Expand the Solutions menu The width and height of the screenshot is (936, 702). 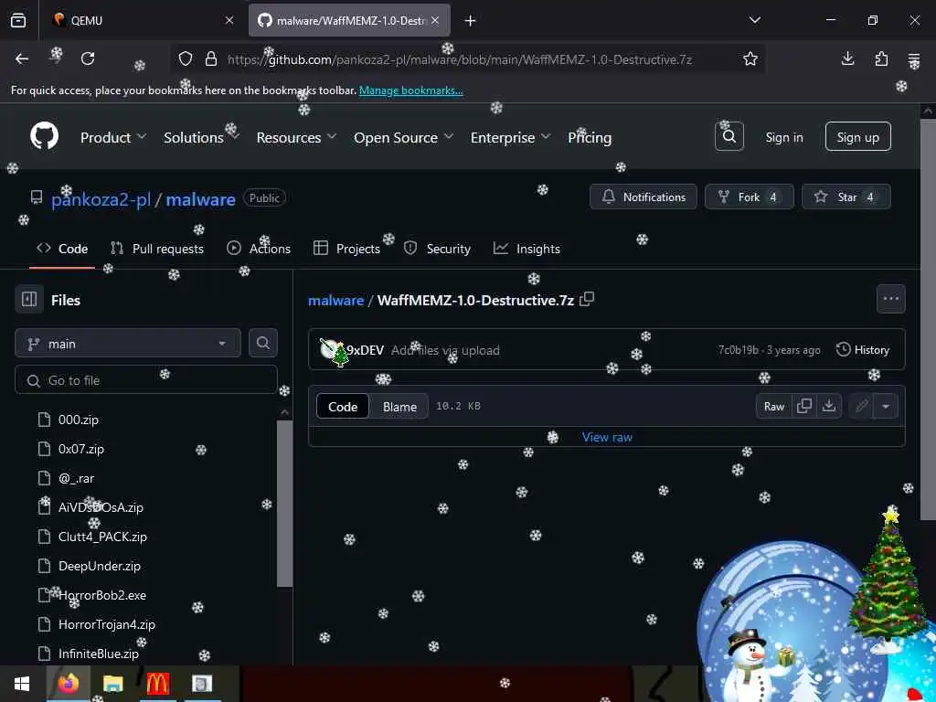point(202,137)
